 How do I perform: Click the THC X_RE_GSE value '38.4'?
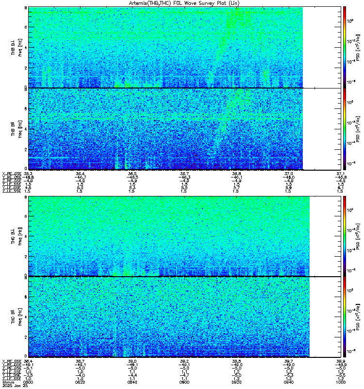point(29,361)
